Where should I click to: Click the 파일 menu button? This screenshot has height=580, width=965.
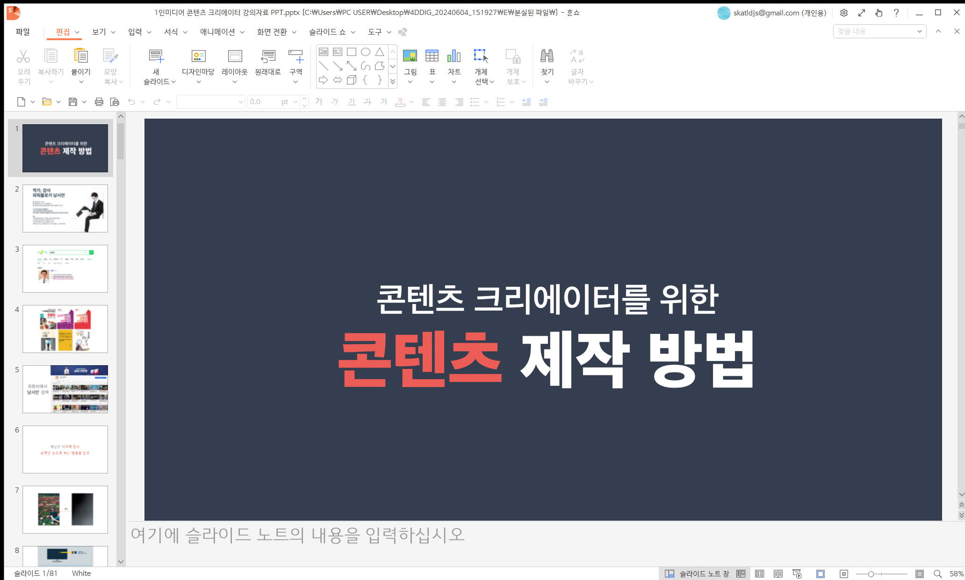click(22, 32)
